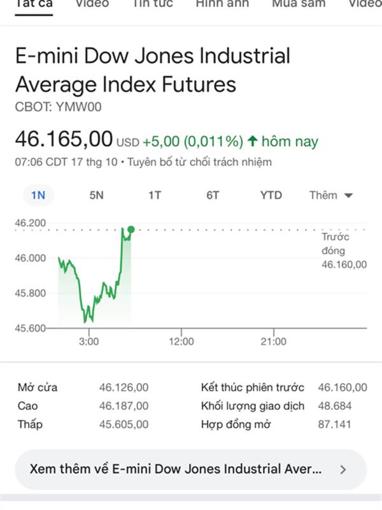Viewport: 382px width, 510px height.
Task: Click the 12:00 time axis label
Action: (x=181, y=342)
